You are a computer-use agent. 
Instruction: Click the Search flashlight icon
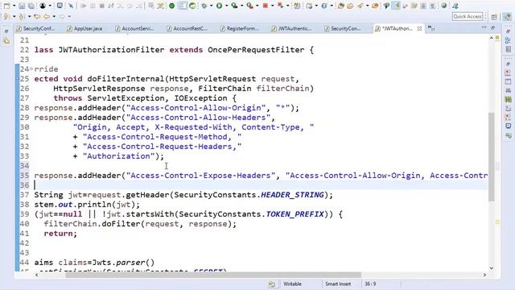click(x=360, y=6)
